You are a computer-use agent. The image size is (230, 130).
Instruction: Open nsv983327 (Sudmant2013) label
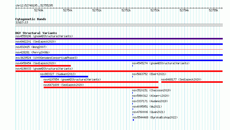click(58, 74)
